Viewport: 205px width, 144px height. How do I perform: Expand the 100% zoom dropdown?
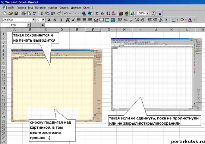point(148,13)
